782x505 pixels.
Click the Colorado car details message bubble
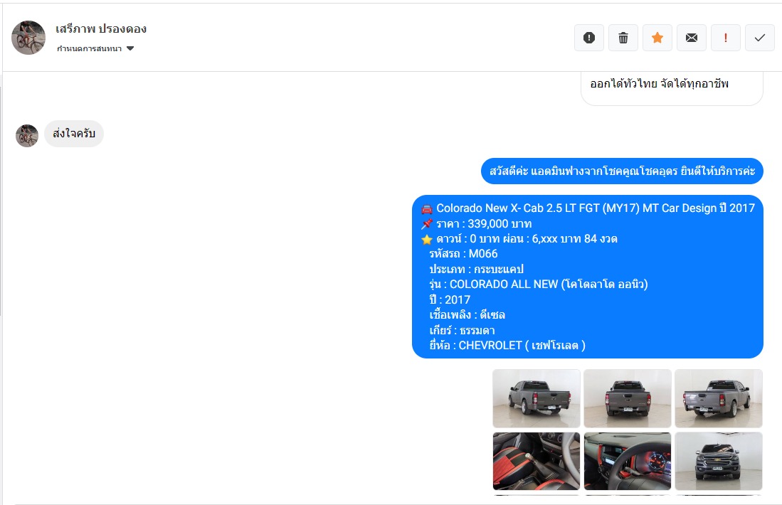coord(588,277)
